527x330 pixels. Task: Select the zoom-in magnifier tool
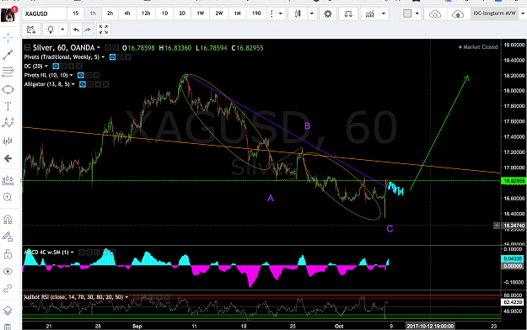pyautogui.click(x=8, y=197)
